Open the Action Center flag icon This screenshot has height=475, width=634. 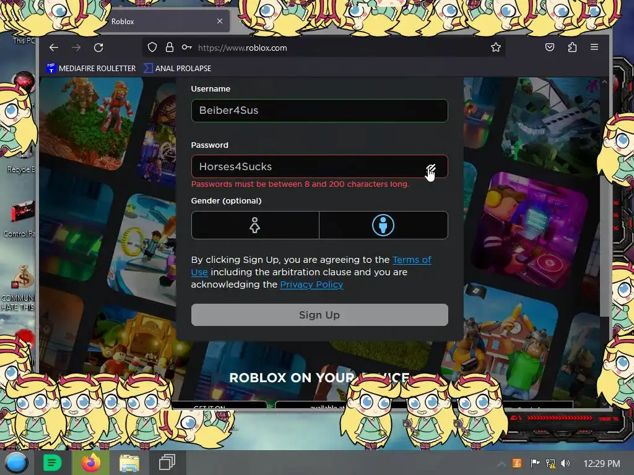point(535,463)
